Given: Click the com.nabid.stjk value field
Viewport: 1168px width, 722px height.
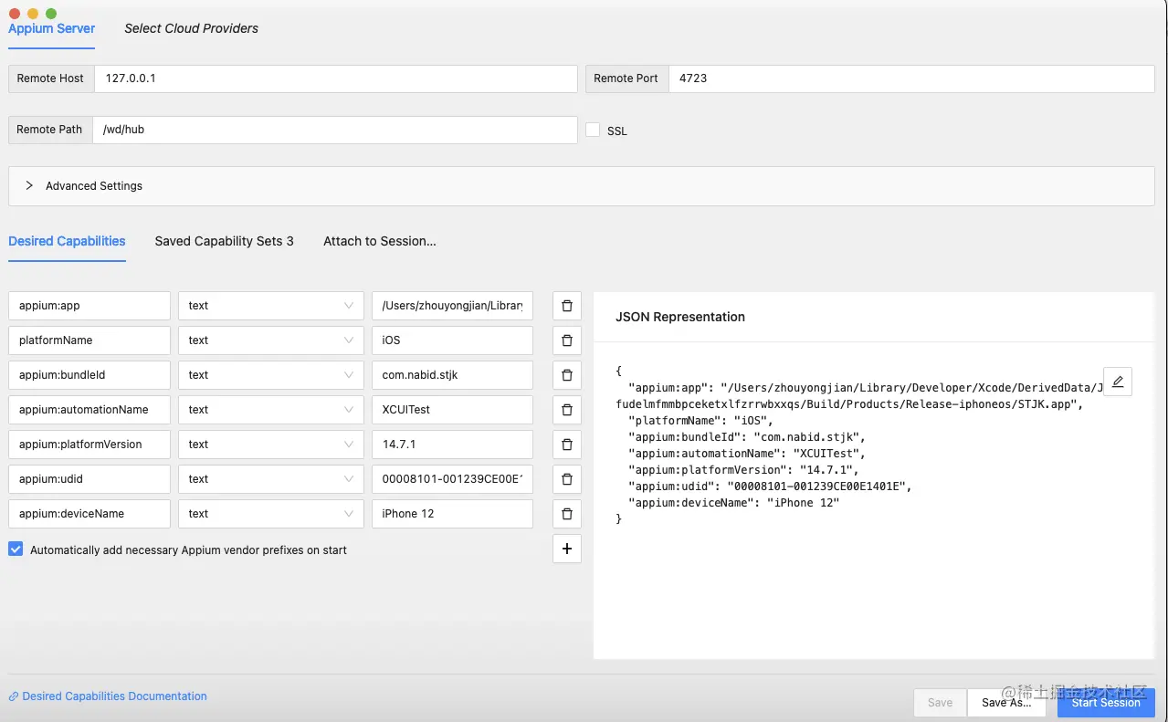Looking at the screenshot, I should coord(452,375).
